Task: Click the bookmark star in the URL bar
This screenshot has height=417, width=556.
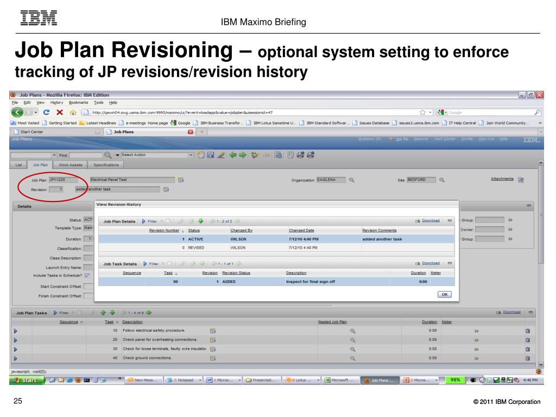Action: 422,112
